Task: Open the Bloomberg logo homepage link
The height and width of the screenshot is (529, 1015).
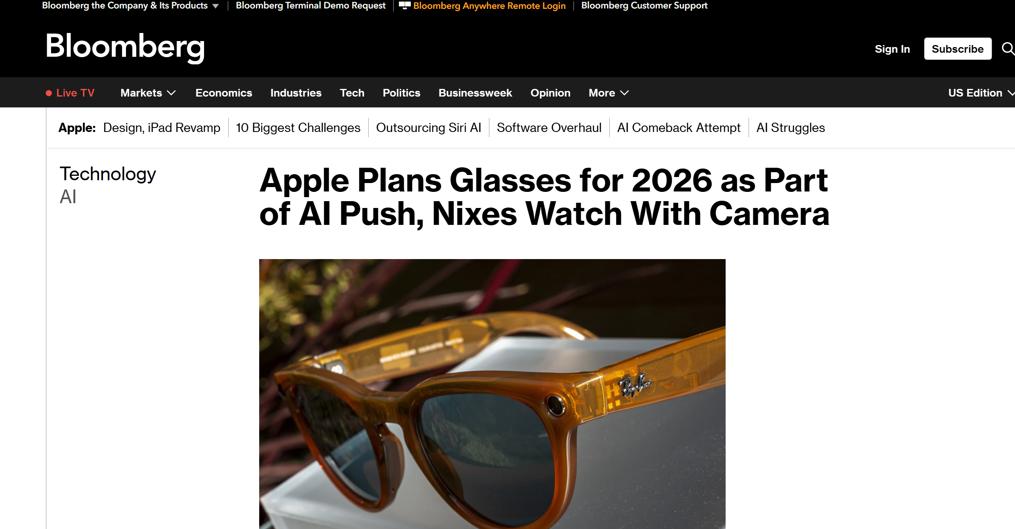Action: coord(125,47)
